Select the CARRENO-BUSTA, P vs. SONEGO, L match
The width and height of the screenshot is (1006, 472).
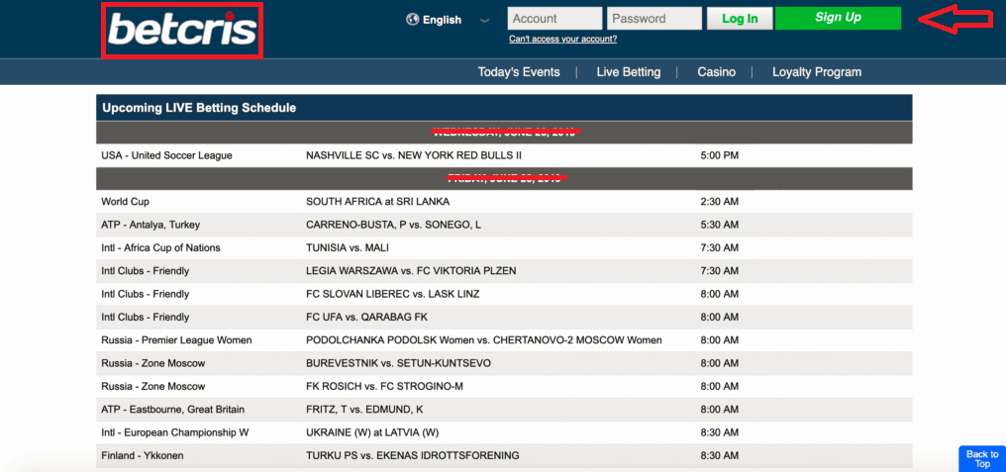pyautogui.click(x=393, y=225)
